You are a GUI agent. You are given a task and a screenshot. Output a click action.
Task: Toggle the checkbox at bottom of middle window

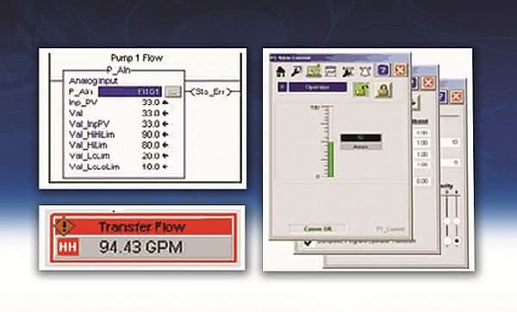(308, 243)
